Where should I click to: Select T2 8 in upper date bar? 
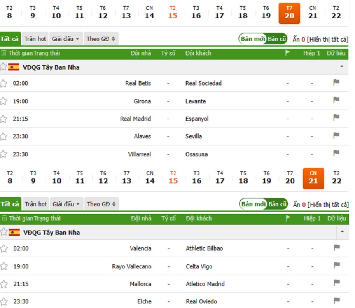(x=9, y=13)
